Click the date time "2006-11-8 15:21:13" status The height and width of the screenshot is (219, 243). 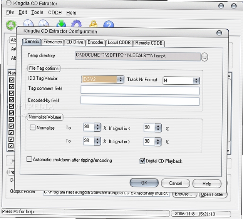(x=195, y=214)
